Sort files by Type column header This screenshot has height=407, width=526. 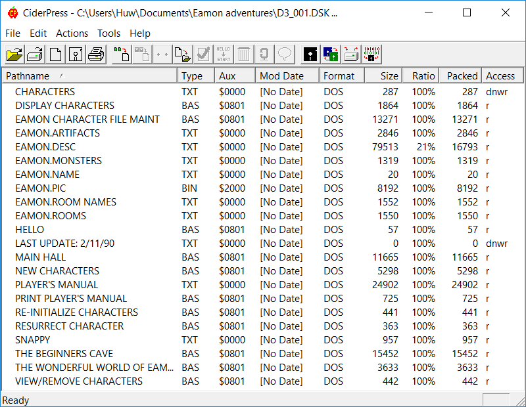196,76
